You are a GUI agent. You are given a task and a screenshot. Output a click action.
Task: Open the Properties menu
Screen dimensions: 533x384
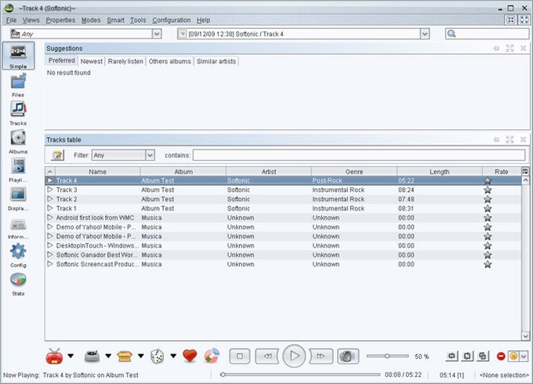[x=60, y=20]
